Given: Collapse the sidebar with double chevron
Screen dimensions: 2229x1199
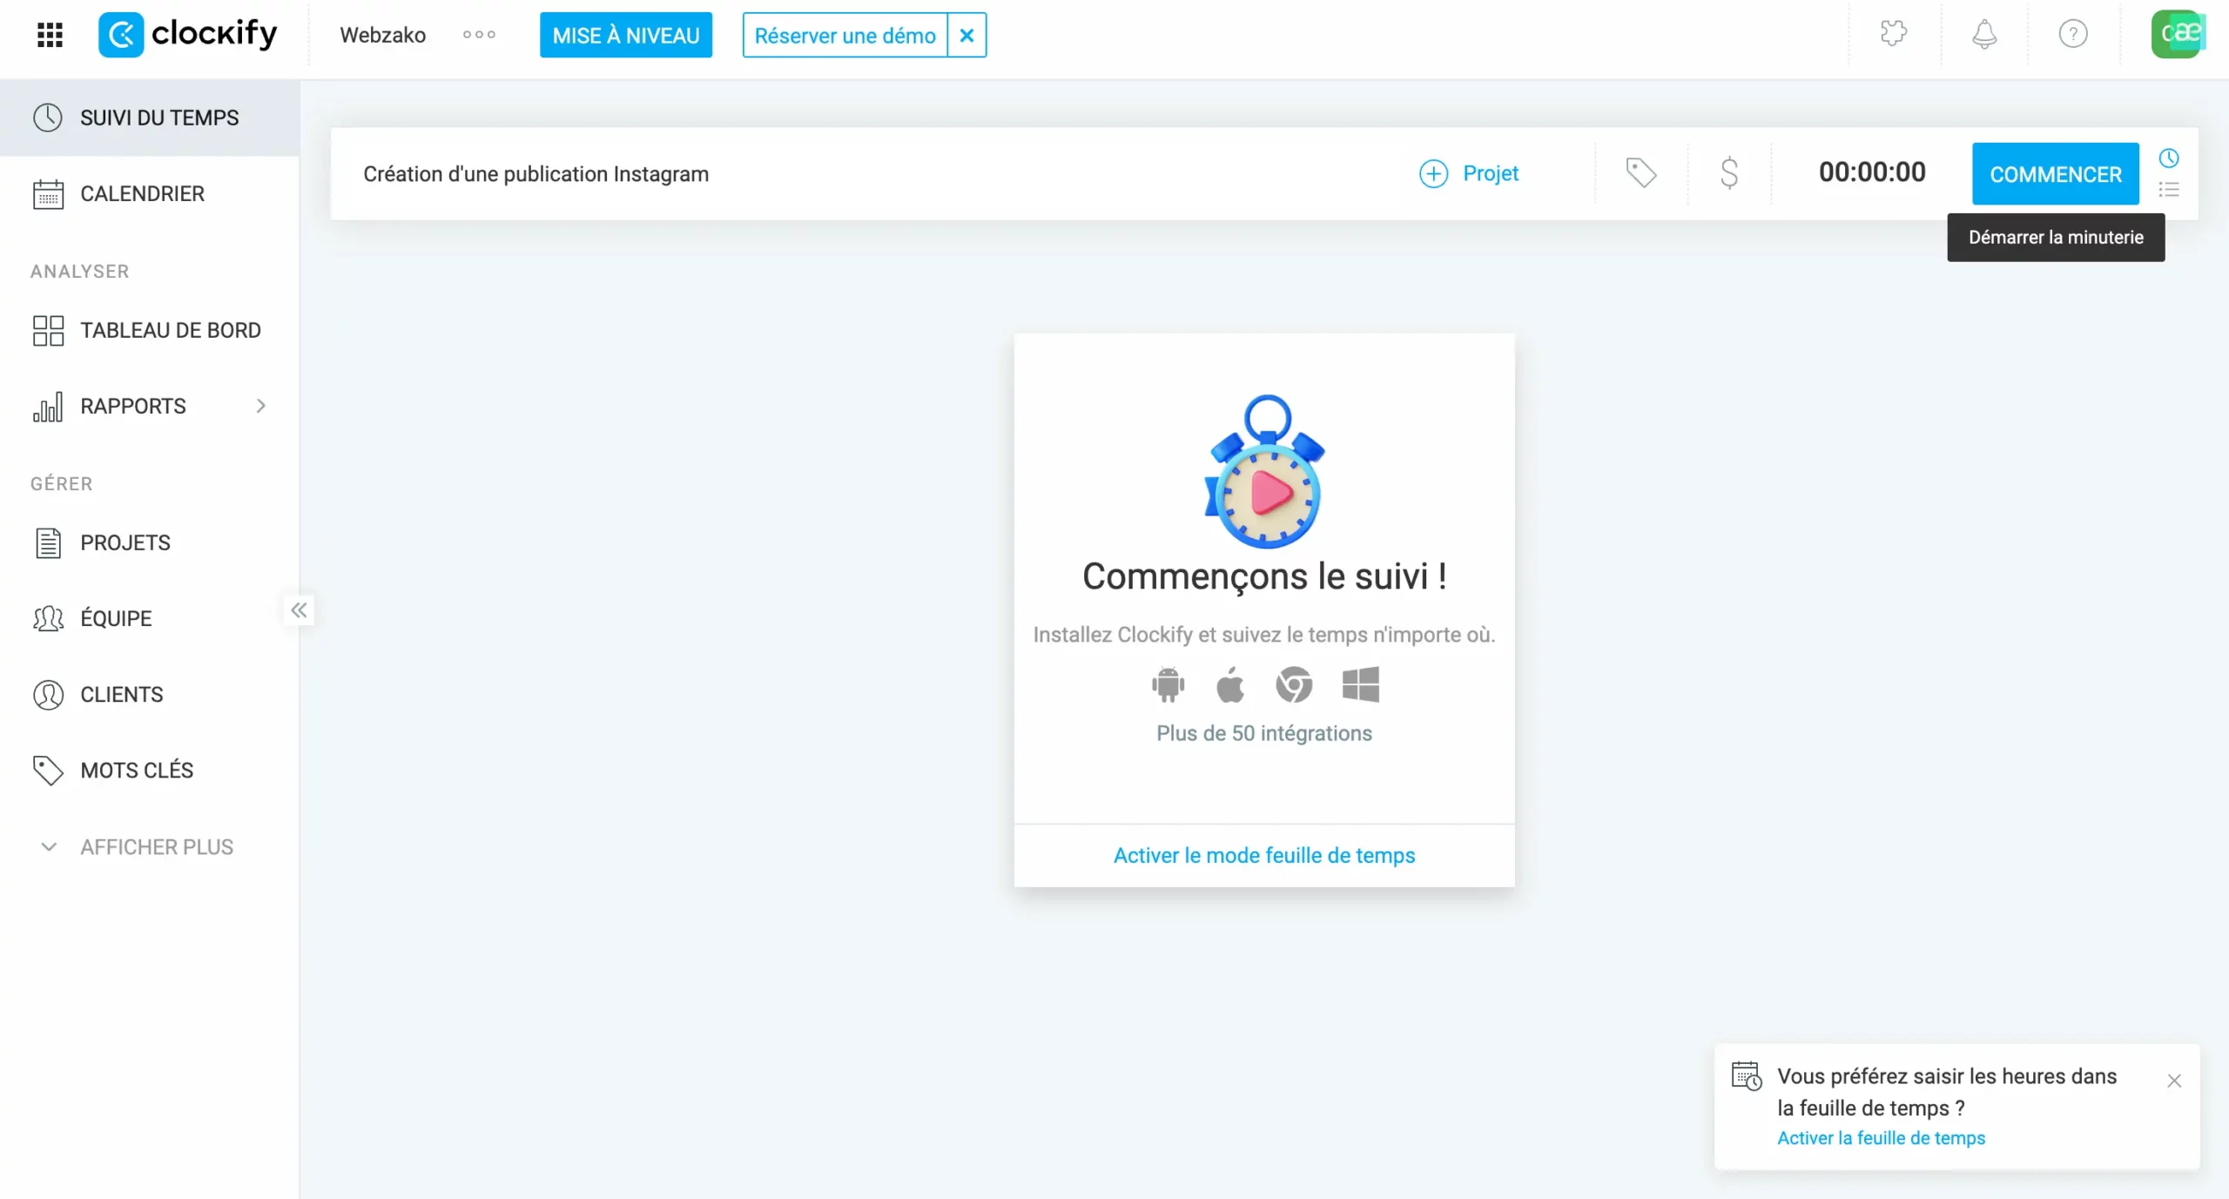Looking at the screenshot, I should (x=299, y=610).
